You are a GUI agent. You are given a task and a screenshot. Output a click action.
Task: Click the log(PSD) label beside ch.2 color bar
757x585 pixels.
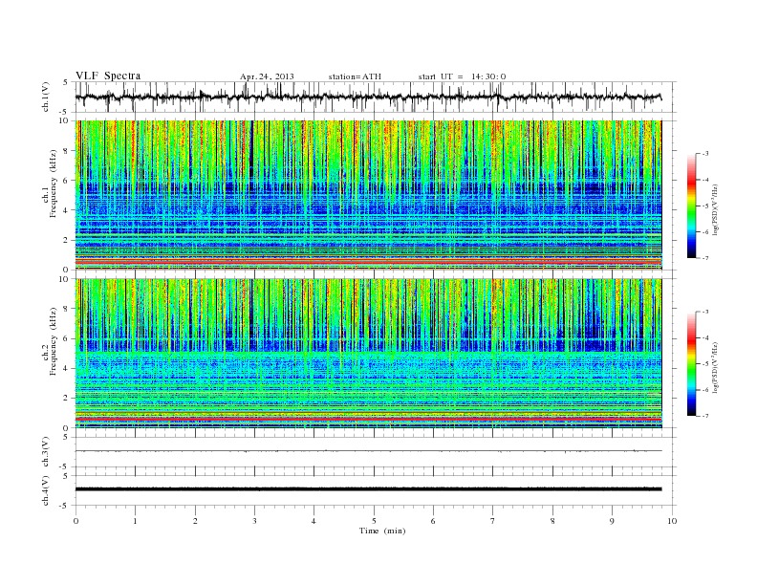(x=716, y=366)
